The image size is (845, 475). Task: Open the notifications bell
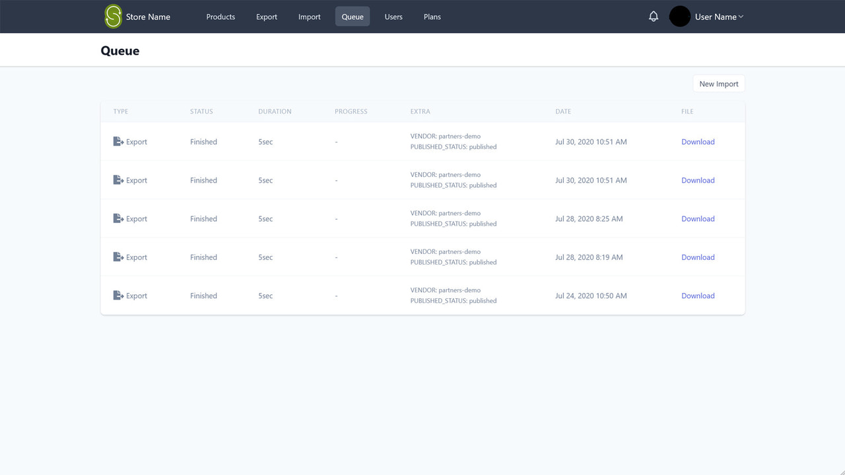[654, 16]
